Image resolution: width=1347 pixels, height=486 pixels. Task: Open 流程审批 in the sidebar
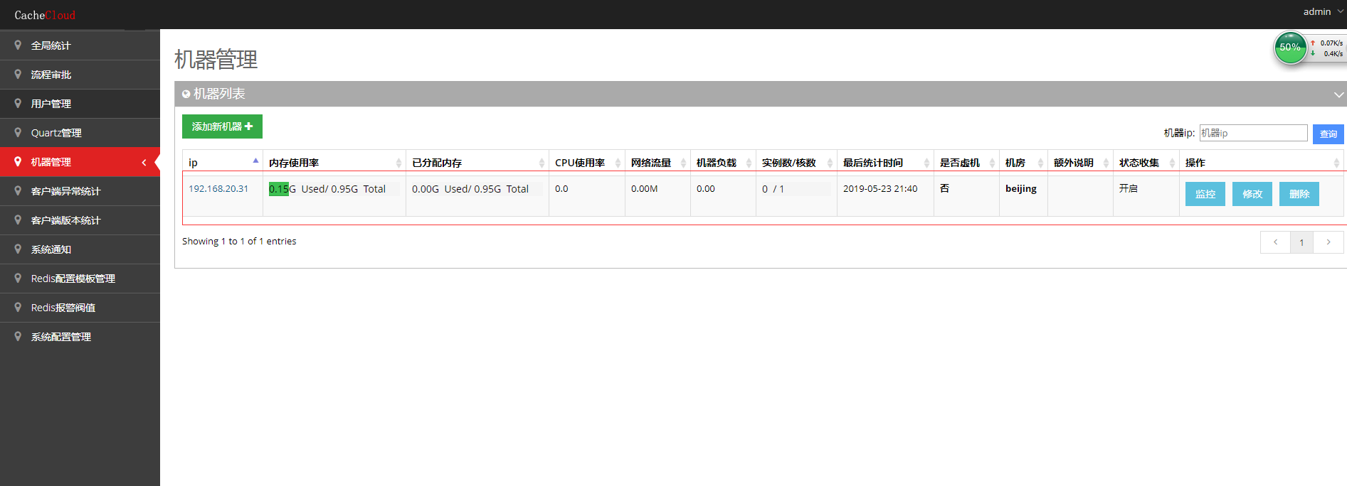[x=80, y=75]
